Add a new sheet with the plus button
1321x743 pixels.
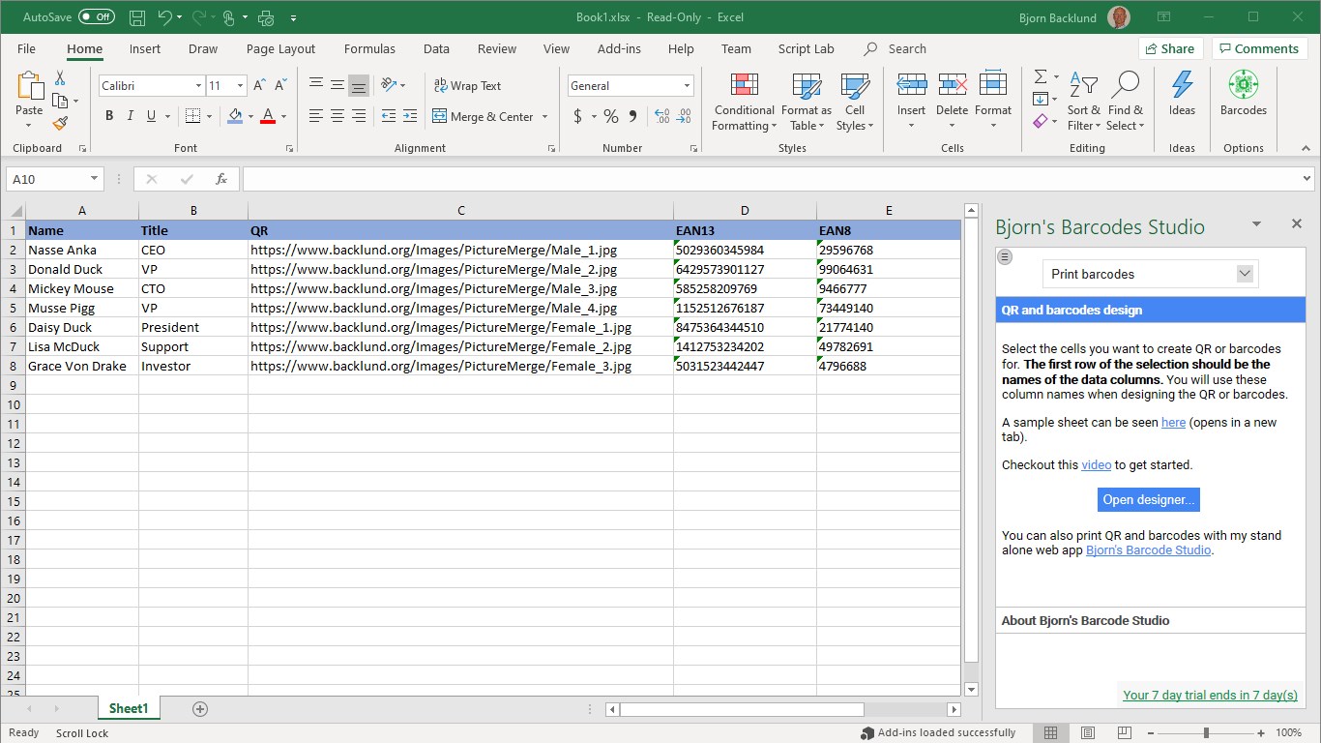[200, 709]
